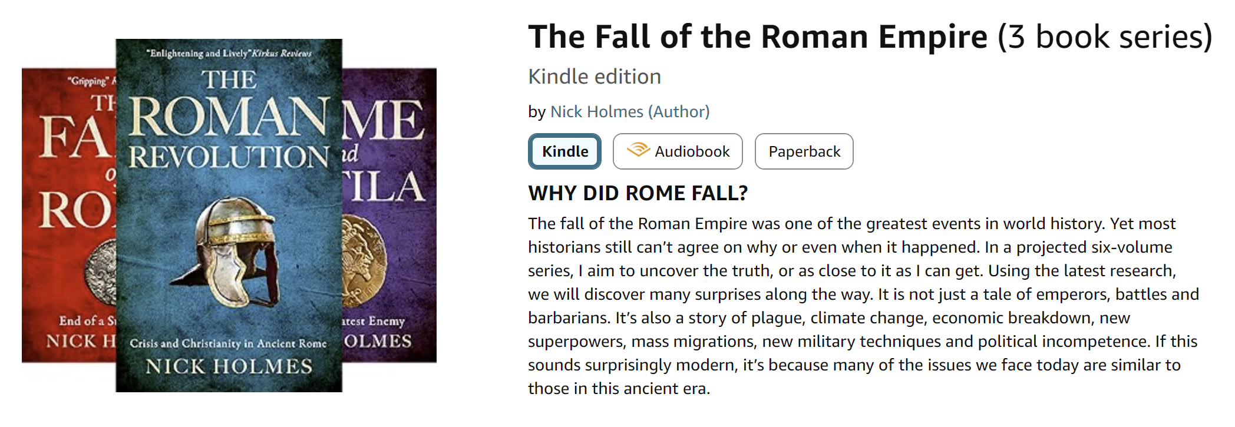Screen dimensions: 1235x427
Task: Click the "(Author)" label
Action: [679, 112]
